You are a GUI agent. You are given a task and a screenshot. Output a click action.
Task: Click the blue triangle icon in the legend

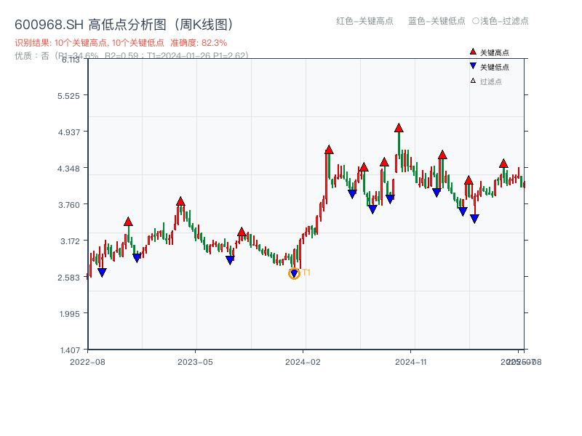coord(473,66)
